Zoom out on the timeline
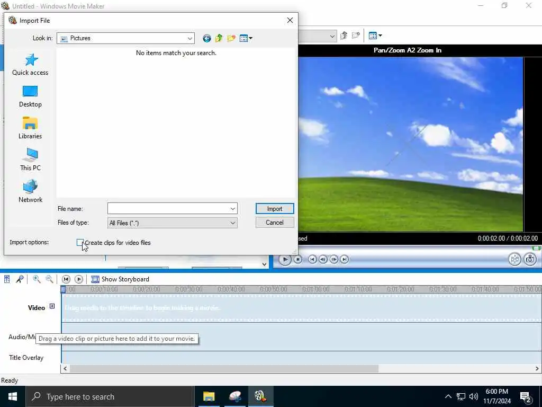 pos(49,279)
